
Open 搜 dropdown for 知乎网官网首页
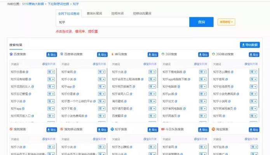click(x=253, y=108)
